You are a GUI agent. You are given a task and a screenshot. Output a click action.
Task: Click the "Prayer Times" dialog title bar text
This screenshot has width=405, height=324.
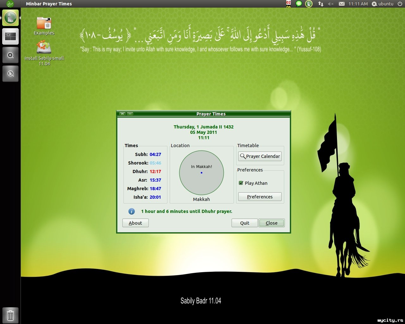click(211, 114)
